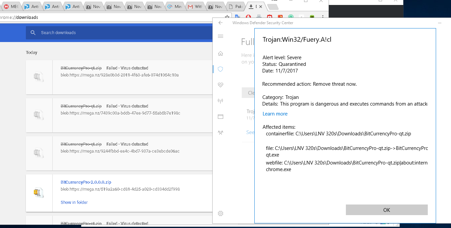This screenshot has height=228, width=451.
Task: Open the BitCurrencyPro-2.0.0.0.zip download link
Action: pyautogui.click(x=86, y=182)
